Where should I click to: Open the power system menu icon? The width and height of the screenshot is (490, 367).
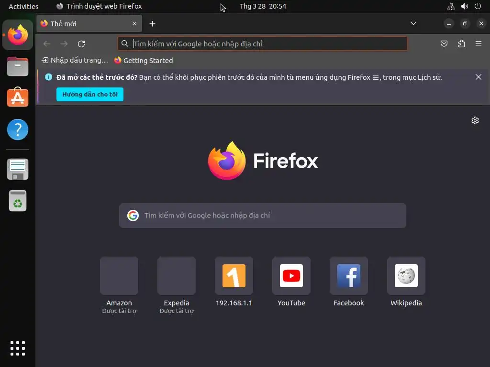click(x=478, y=6)
